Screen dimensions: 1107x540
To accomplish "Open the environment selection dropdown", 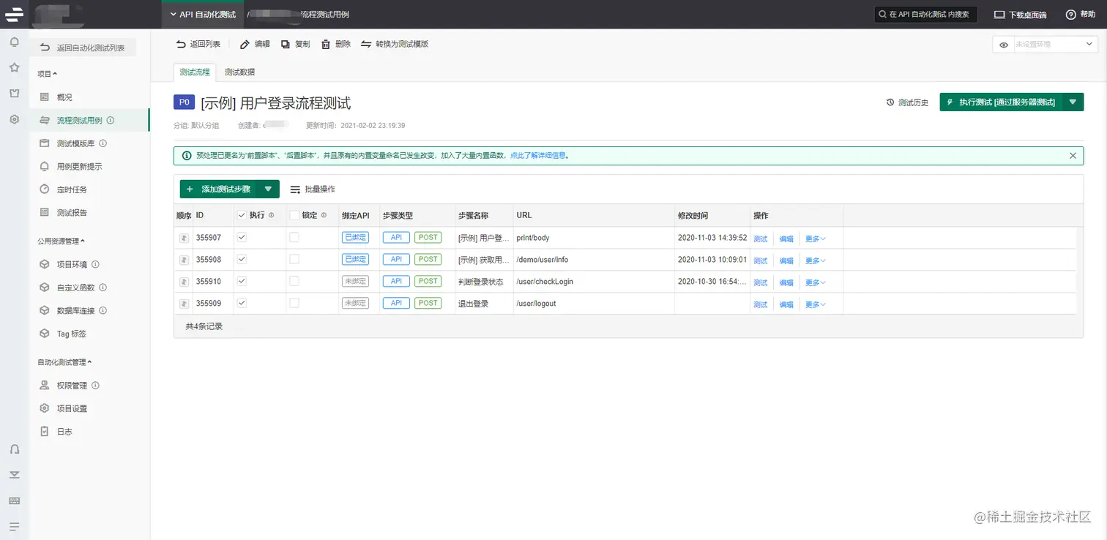I will coord(1045,45).
